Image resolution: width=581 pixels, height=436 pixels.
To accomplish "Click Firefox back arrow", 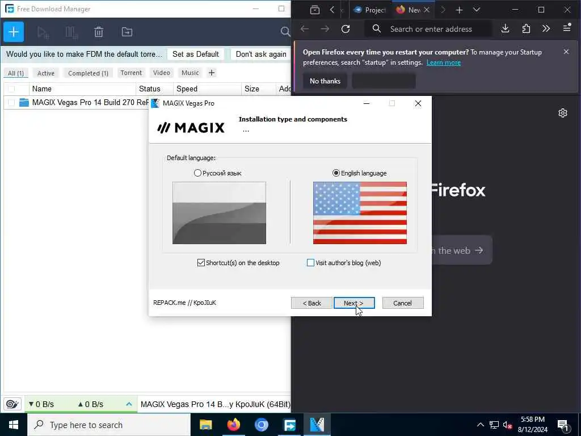I will click(305, 29).
